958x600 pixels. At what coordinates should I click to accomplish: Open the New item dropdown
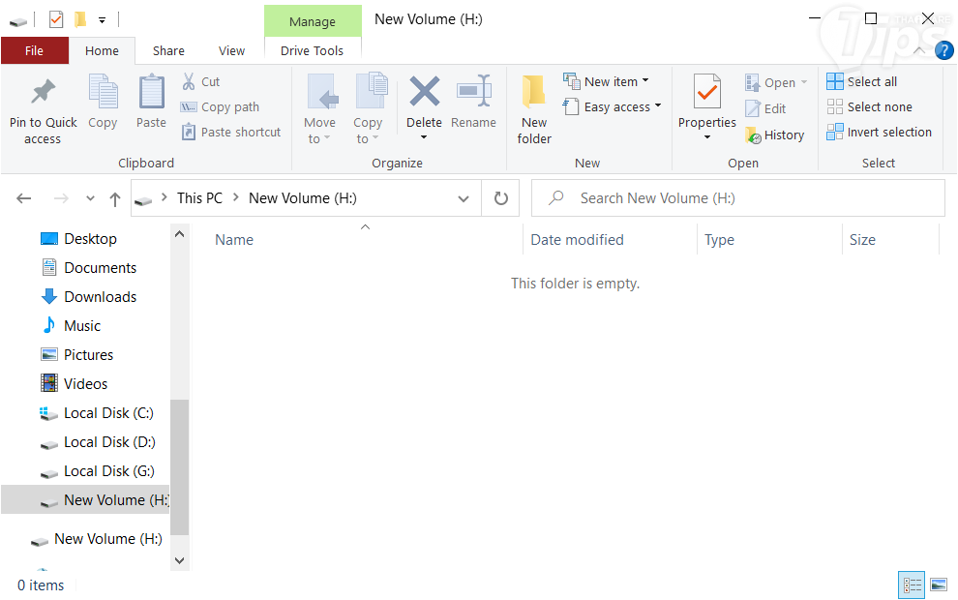point(606,81)
